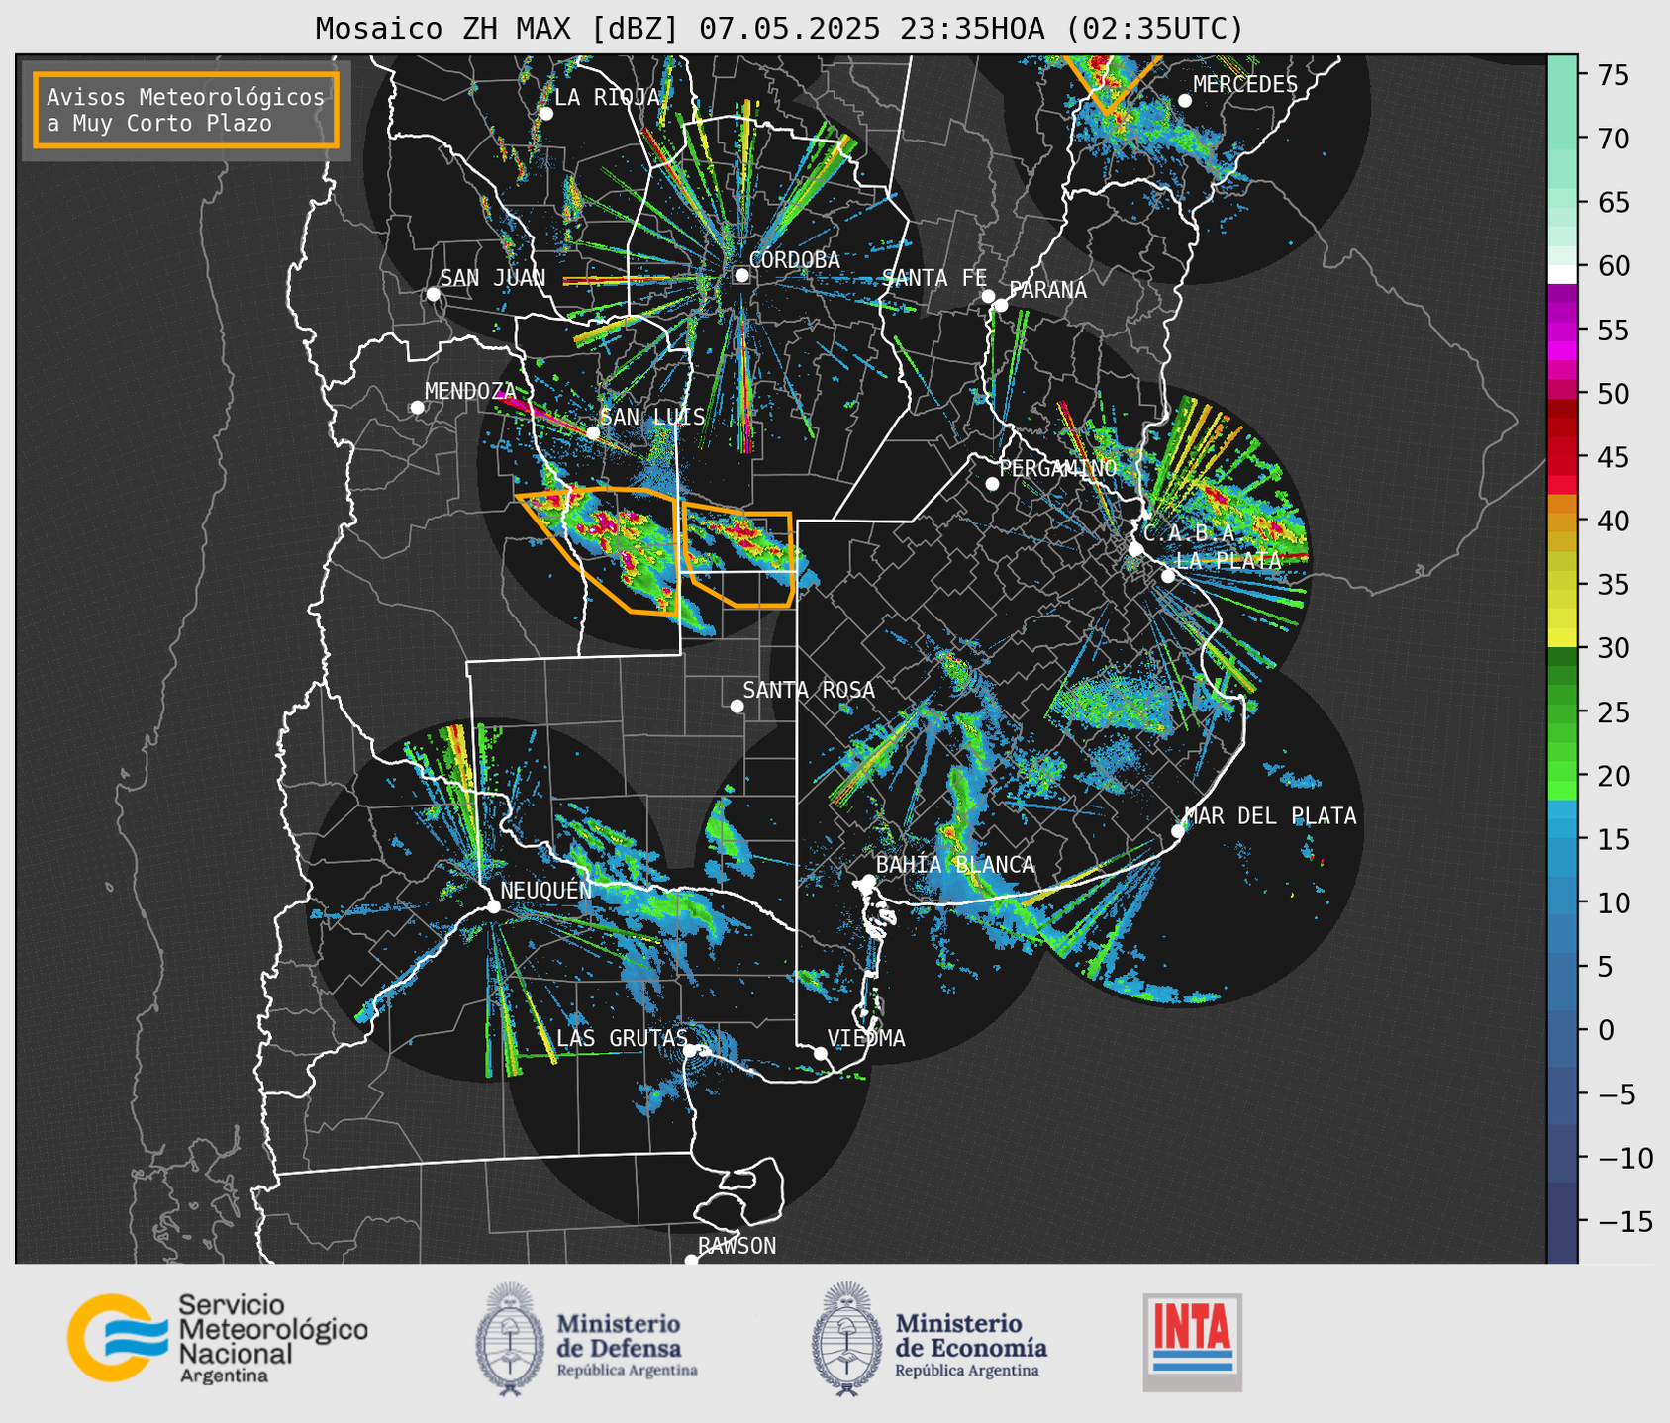Click the white 60 dBZ color swatch
The height and width of the screenshot is (1423, 1670).
[1562, 274]
